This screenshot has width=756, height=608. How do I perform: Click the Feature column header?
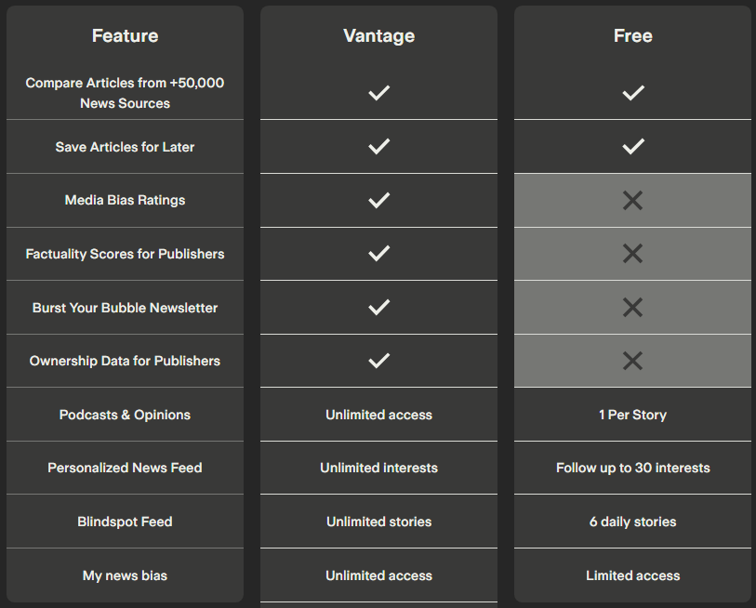point(125,35)
